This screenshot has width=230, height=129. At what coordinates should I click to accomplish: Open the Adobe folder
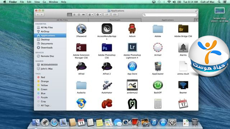coord(158,29)
